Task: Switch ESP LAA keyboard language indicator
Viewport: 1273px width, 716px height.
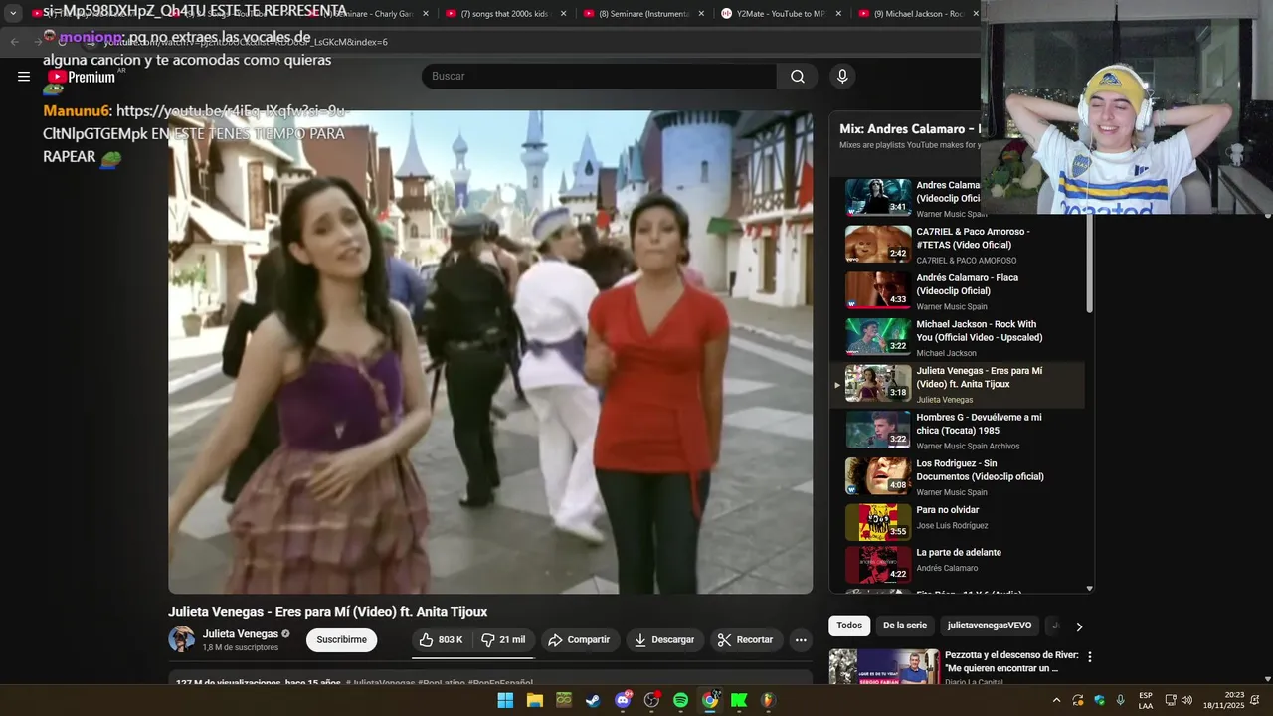Action: click(x=1146, y=700)
